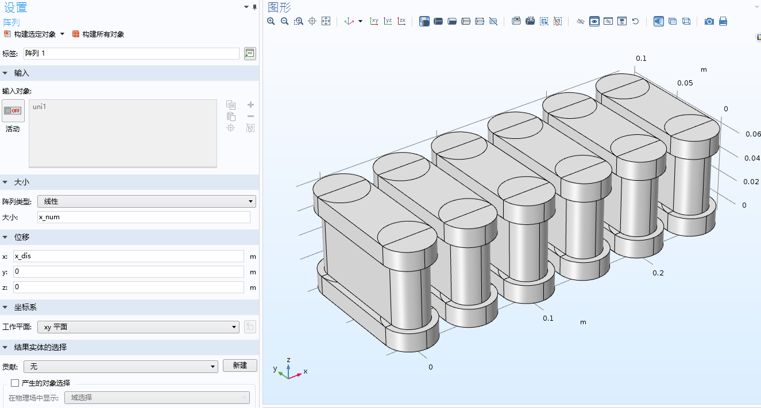
Task: Click the 新建 button
Action: (x=239, y=366)
